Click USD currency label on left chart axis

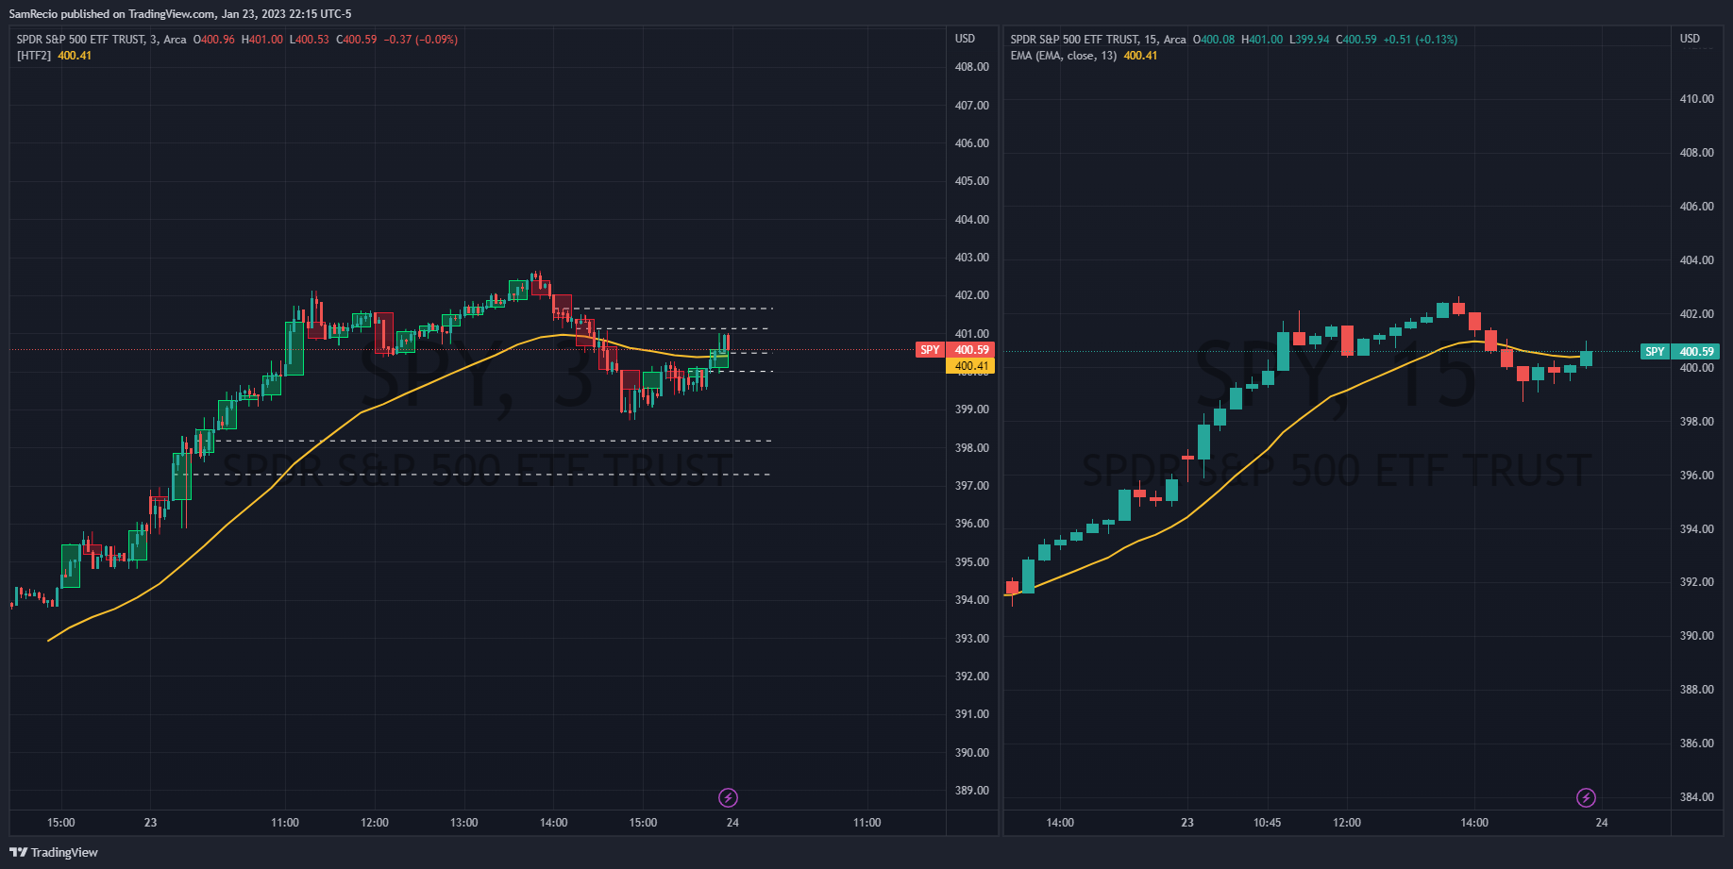click(965, 39)
